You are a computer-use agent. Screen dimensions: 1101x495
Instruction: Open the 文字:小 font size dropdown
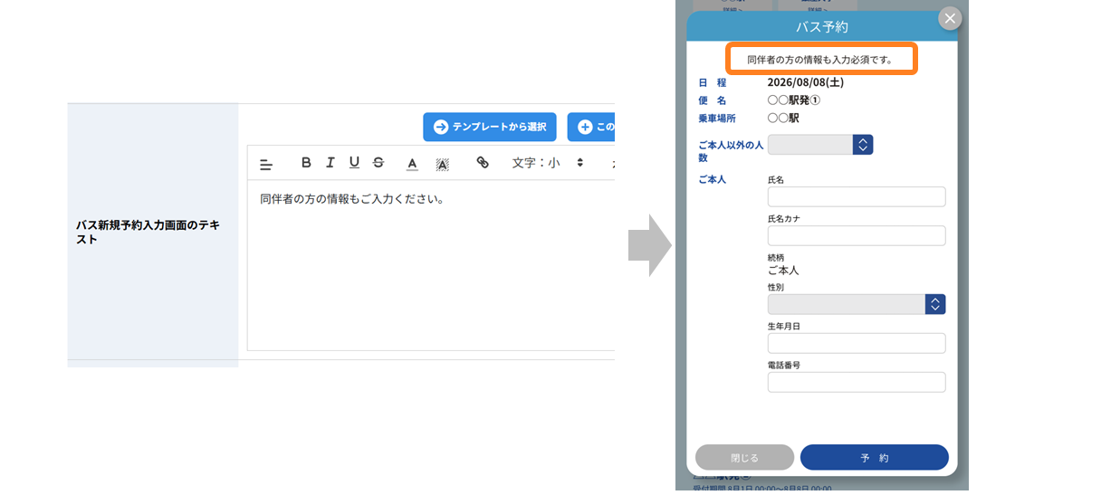point(548,163)
